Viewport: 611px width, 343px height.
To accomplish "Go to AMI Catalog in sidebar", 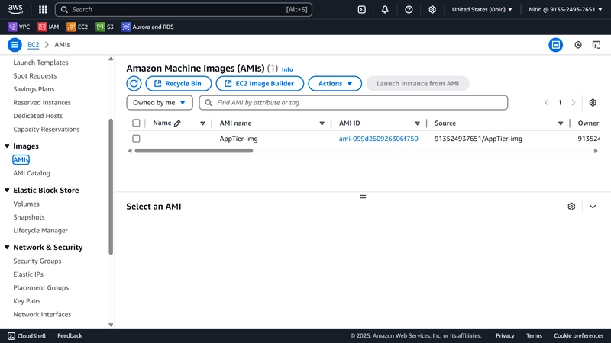I will coord(31,173).
